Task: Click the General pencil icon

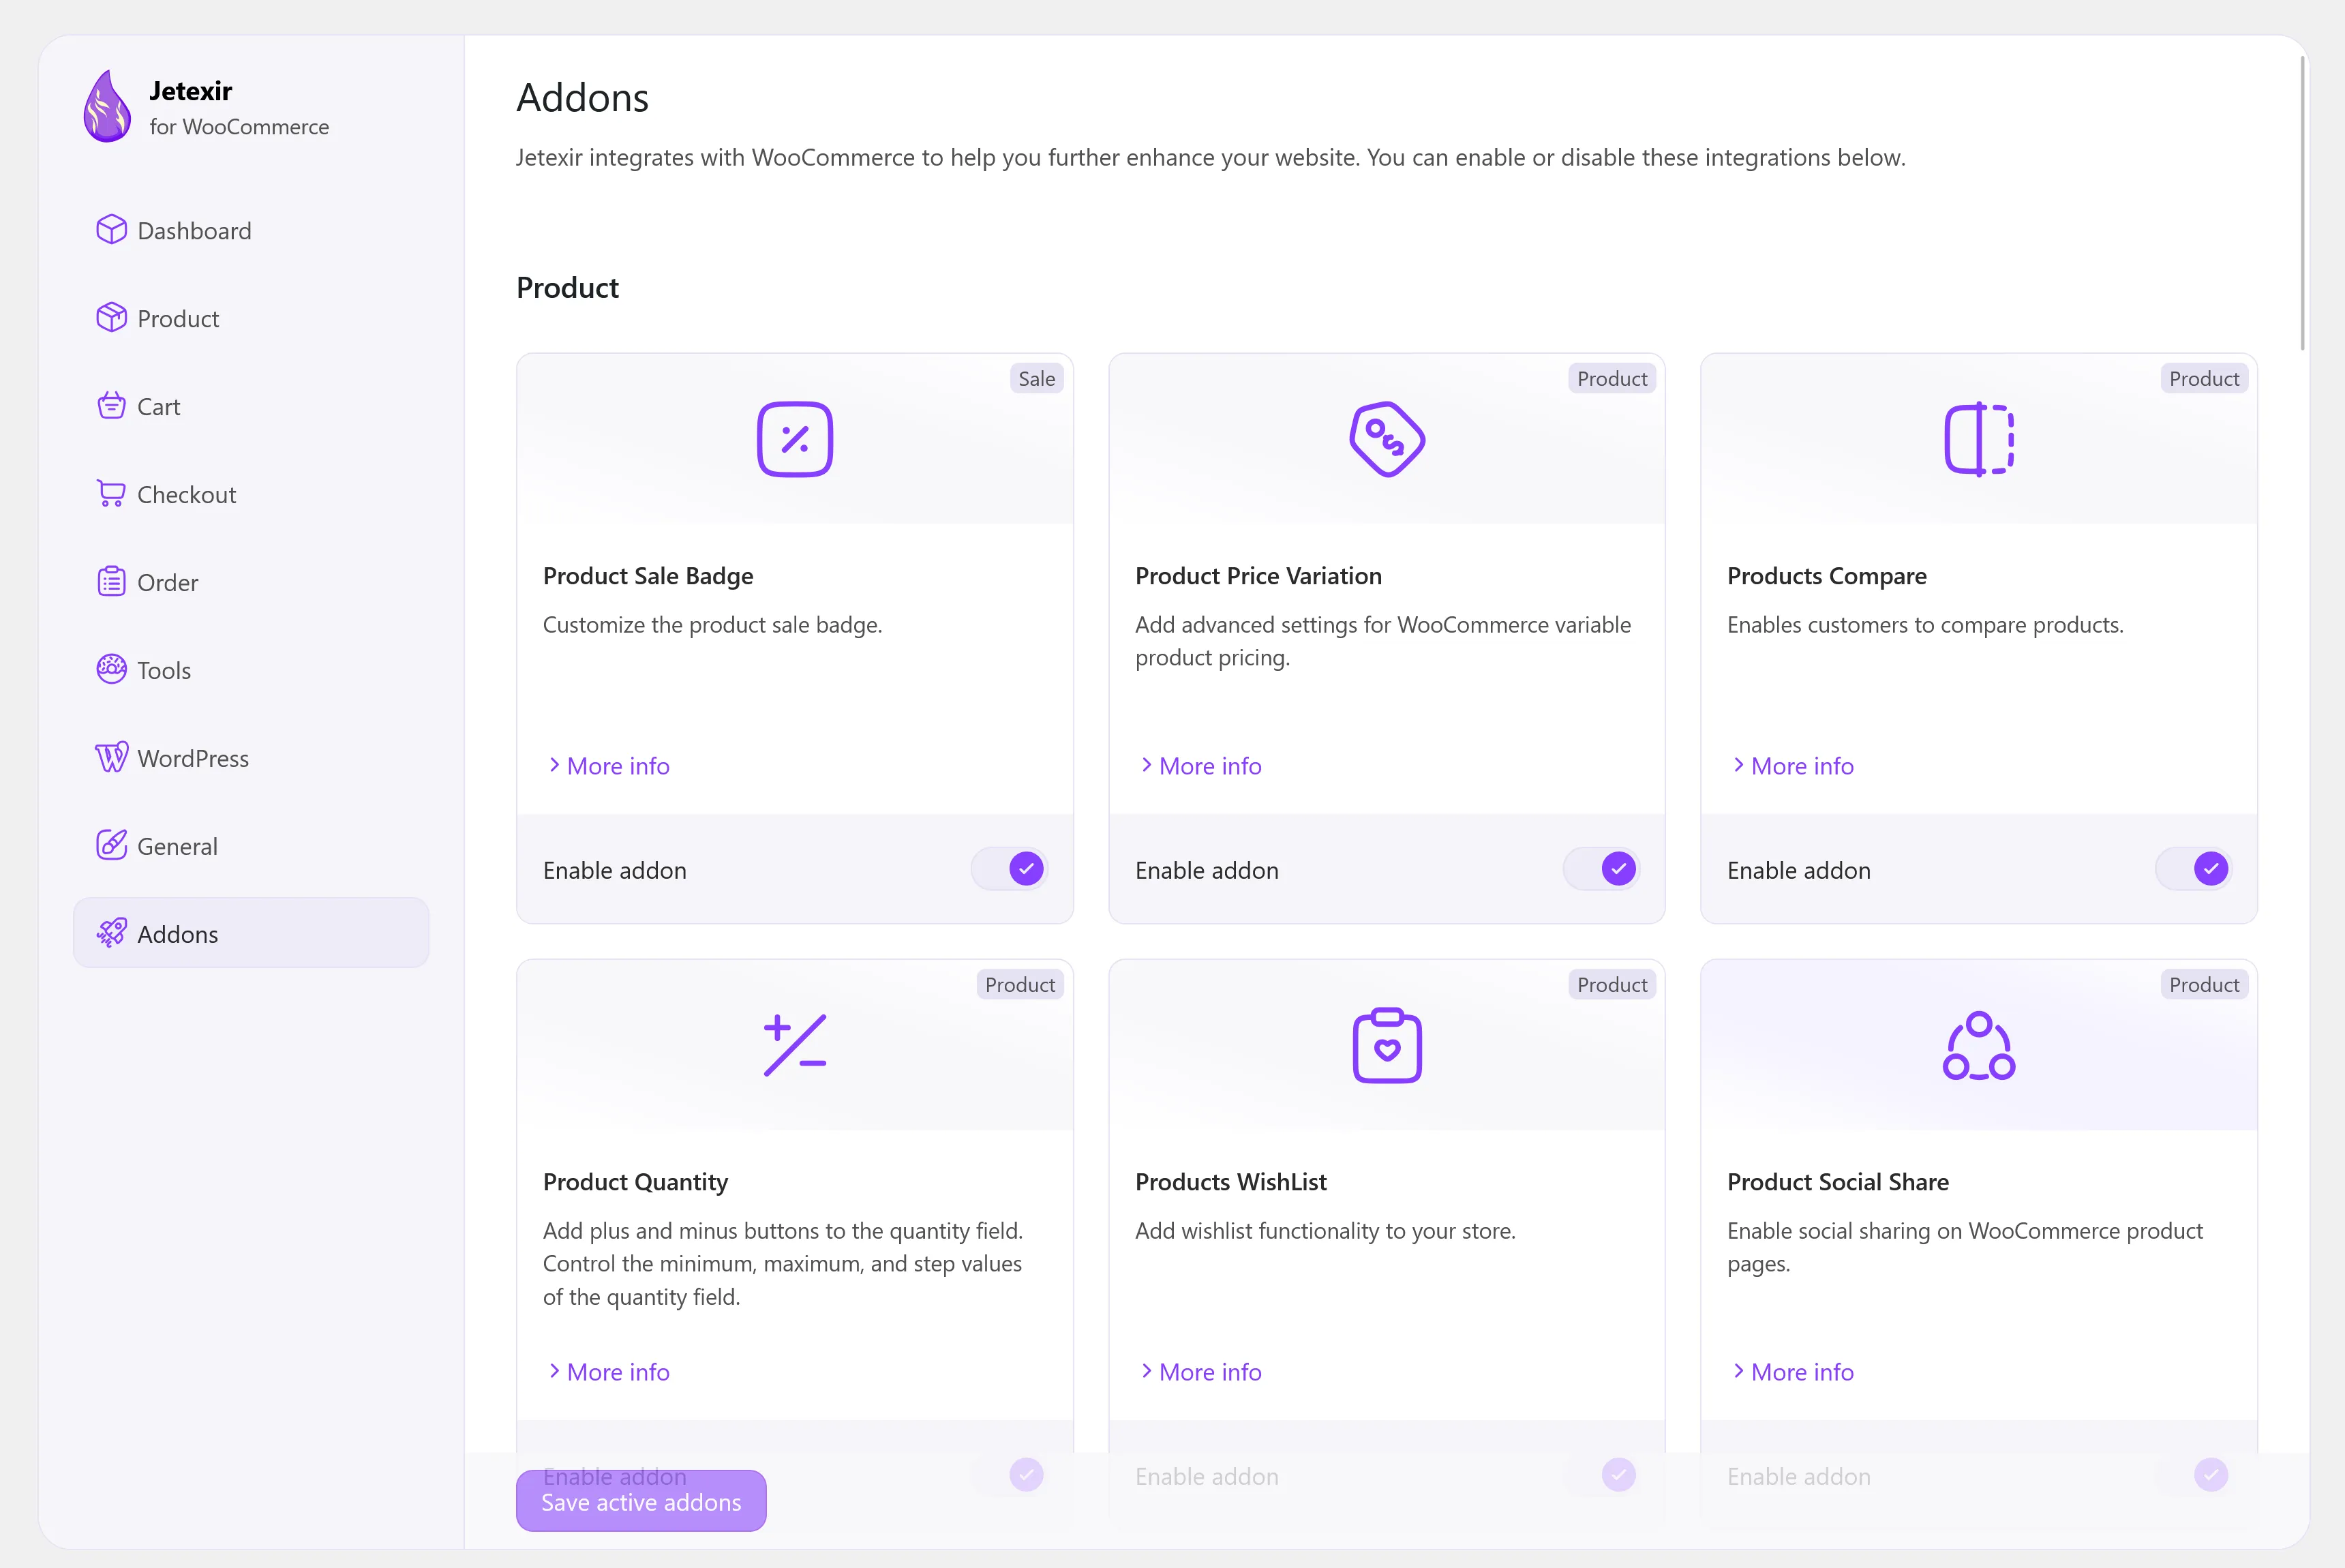Action: [111, 846]
